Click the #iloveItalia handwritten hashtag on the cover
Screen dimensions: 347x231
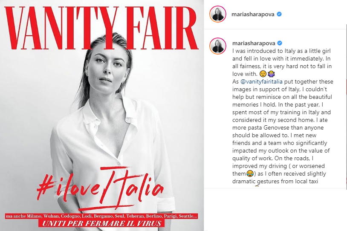[x=101, y=188]
